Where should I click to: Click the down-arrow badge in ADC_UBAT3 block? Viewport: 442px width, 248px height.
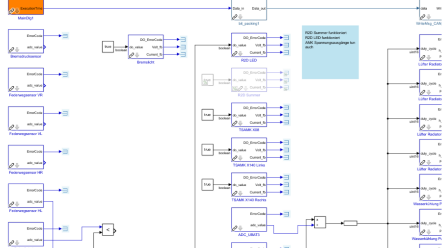241,228
